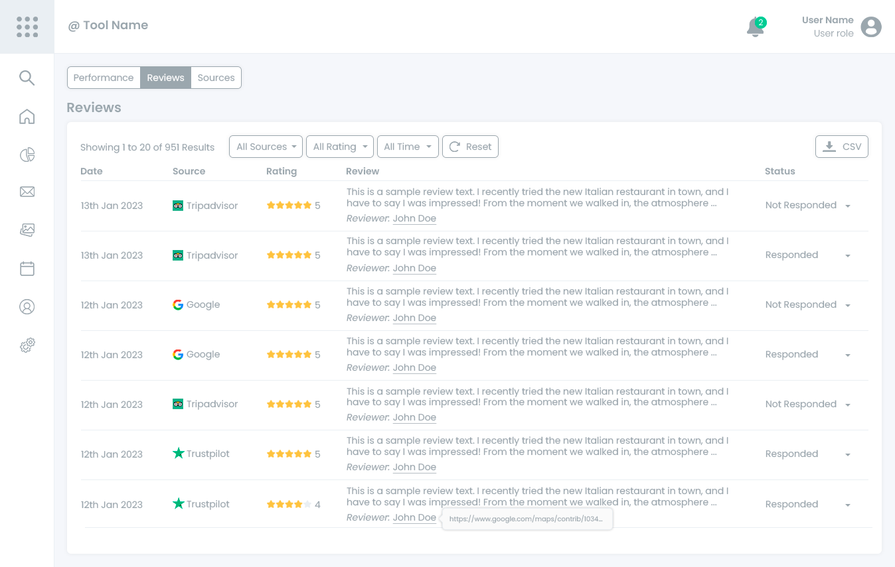Image resolution: width=895 pixels, height=567 pixels.
Task: Click Tripadvisor logo in first 13th Jan row
Action: [x=178, y=206]
